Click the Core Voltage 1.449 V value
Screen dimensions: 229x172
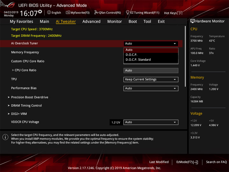click(x=195, y=65)
